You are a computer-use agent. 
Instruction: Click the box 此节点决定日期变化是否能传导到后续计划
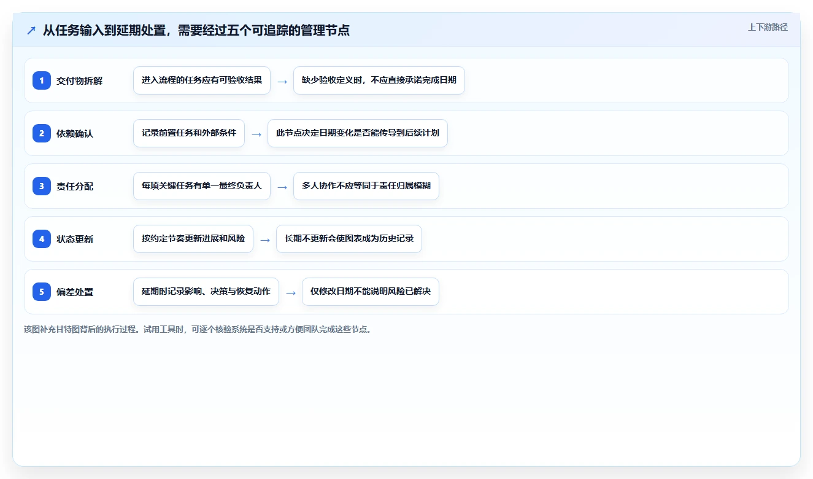tap(358, 133)
